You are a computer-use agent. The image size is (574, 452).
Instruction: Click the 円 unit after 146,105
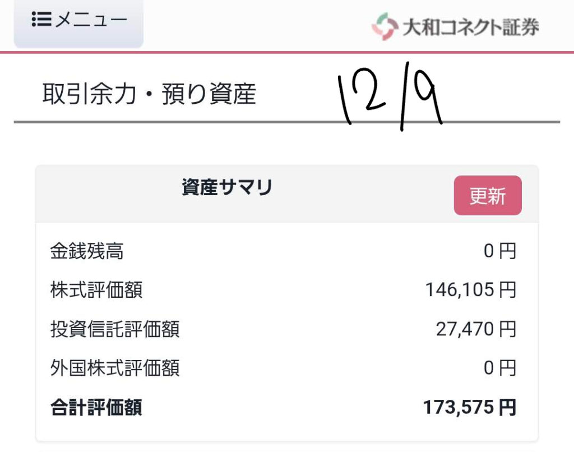pos(507,290)
